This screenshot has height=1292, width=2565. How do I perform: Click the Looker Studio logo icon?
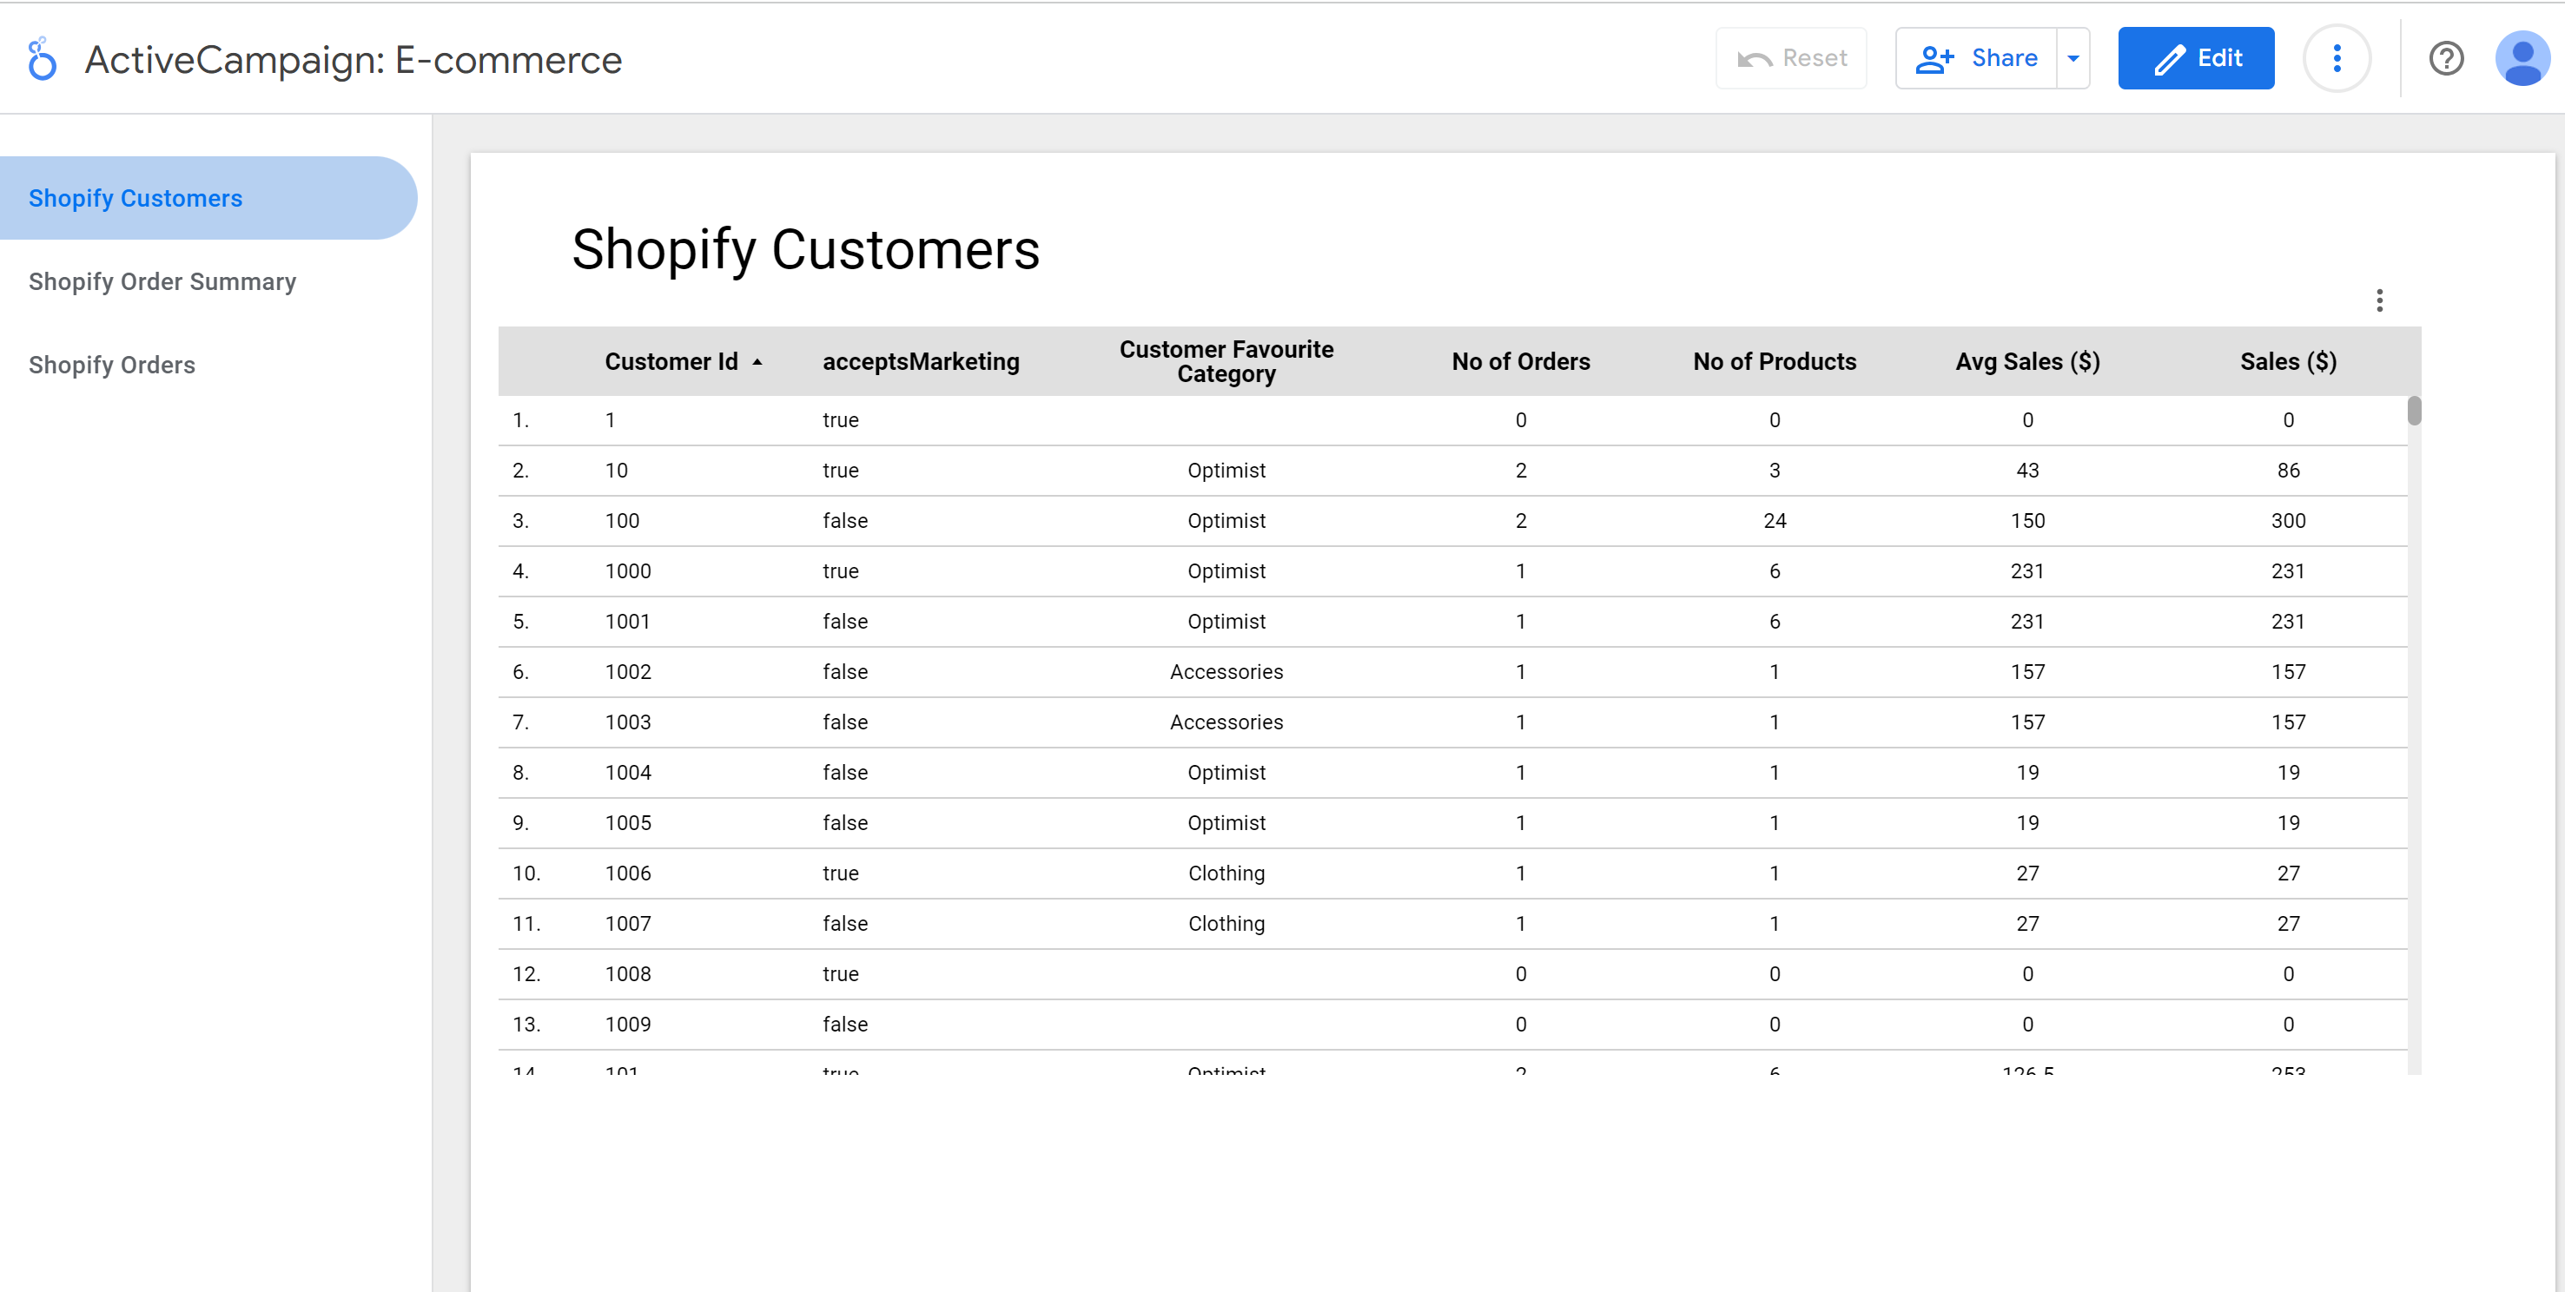tap(42, 59)
